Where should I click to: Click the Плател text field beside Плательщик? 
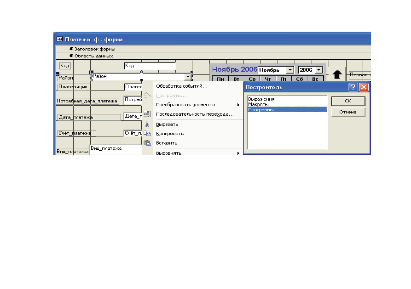(133, 87)
